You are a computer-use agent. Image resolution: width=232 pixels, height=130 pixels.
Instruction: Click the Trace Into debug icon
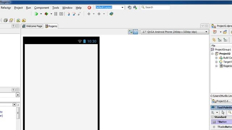(69, 14)
